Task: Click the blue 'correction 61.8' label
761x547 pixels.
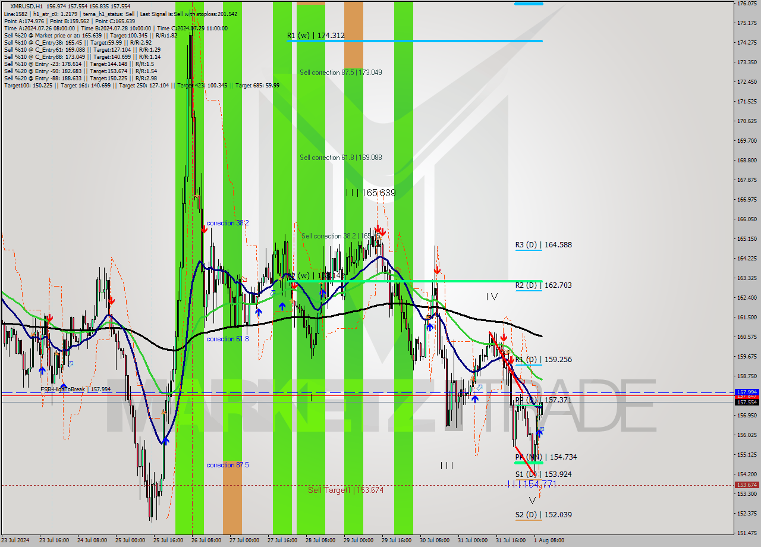Action: pyautogui.click(x=228, y=339)
